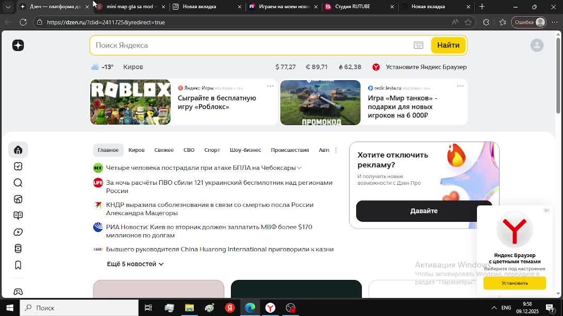Click the Давайте button
Image resolution: width=563 pixels, height=316 pixels.
424,211
